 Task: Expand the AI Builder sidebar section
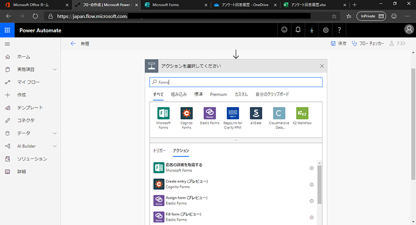click(x=55, y=146)
